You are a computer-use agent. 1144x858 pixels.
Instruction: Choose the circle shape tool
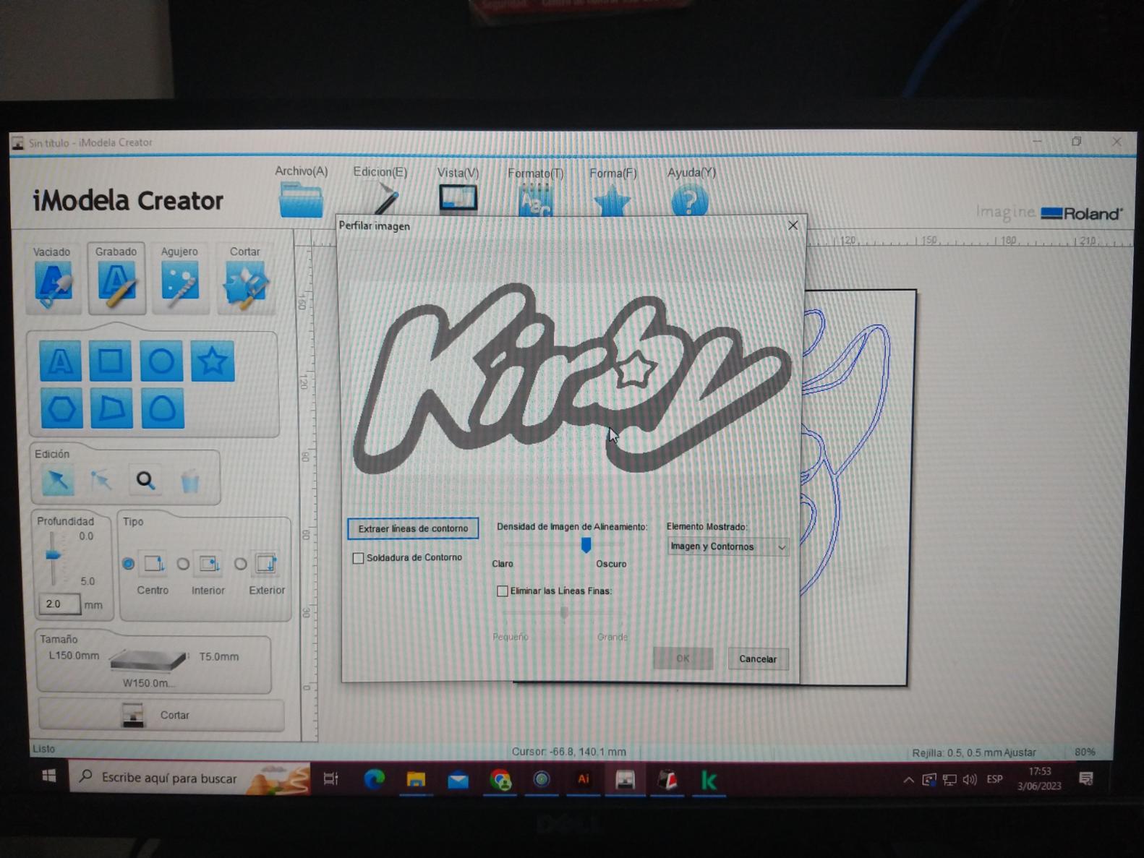click(x=161, y=361)
